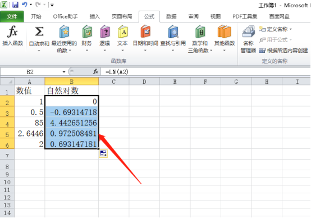311x218 pixels.
Task: Open the File tab
Action: tap(12, 16)
